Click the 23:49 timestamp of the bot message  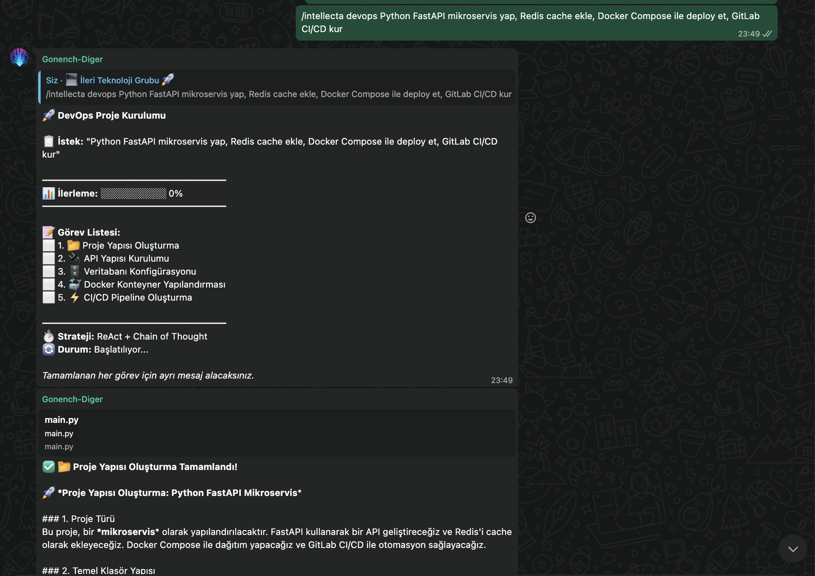click(502, 380)
